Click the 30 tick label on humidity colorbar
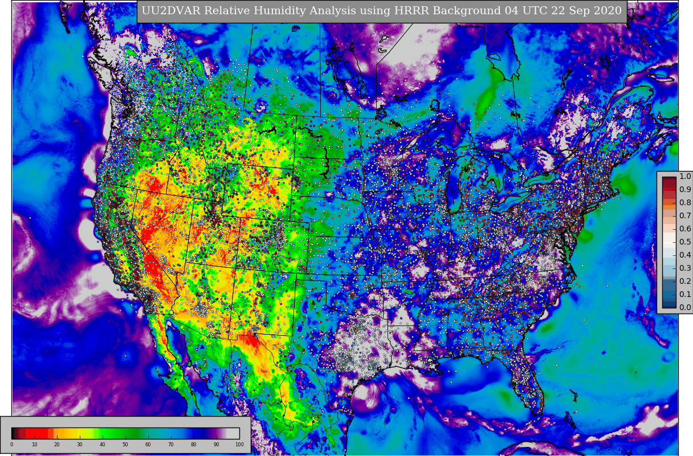This screenshot has width=693, height=456. pyautogui.click(x=80, y=445)
